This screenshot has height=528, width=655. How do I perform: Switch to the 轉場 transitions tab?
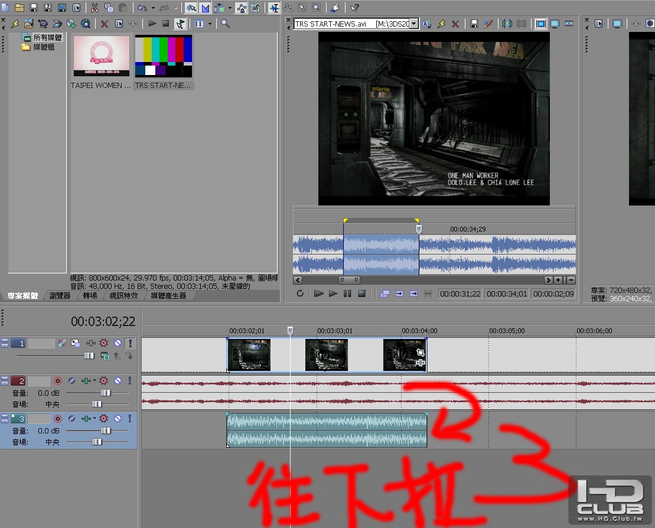point(90,295)
